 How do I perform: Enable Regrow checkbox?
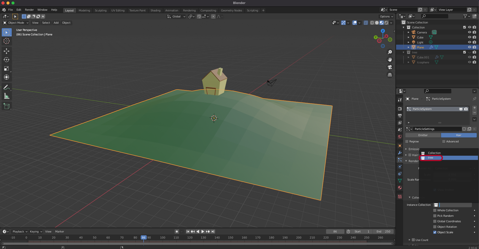(x=407, y=141)
